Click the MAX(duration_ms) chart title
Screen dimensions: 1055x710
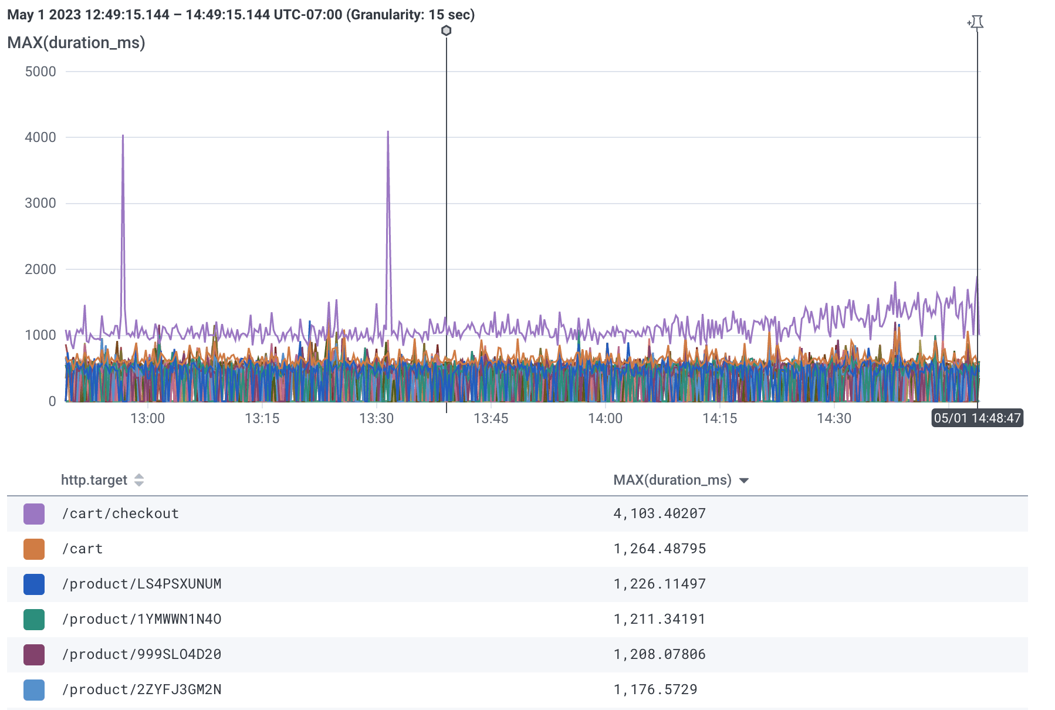(x=75, y=42)
